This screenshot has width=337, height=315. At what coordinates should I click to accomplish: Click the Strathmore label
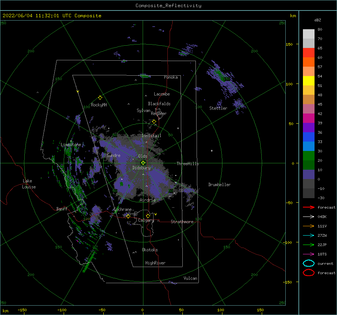182,222
